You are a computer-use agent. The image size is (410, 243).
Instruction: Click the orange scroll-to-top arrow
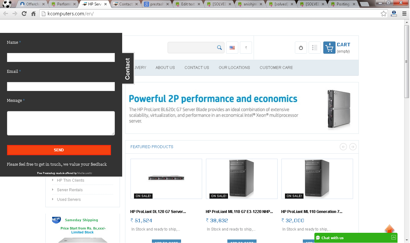click(x=390, y=229)
